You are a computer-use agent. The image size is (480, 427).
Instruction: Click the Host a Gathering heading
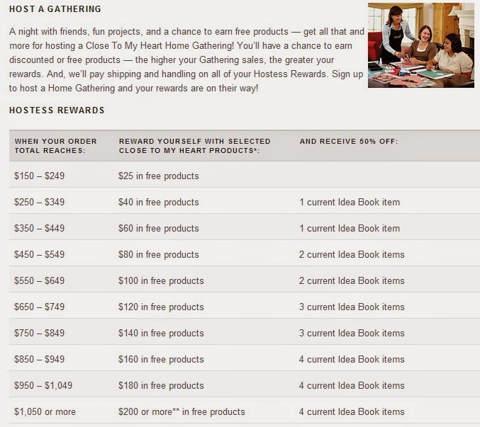tap(55, 9)
